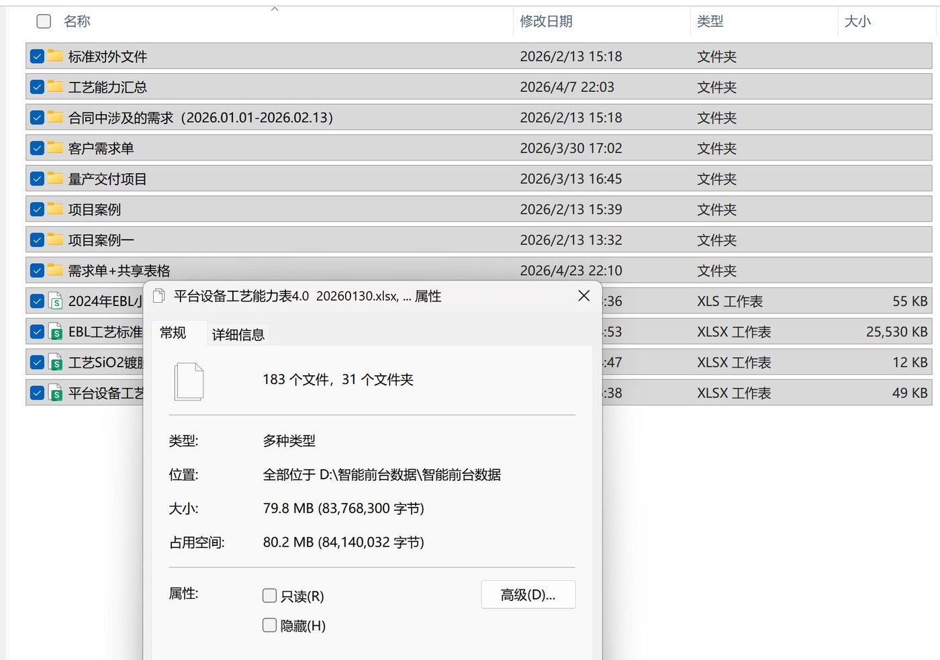Image resolution: width=940 pixels, height=660 pixels.
Task: Uncheck the EBL工艺标准 file checkbox
Action: [37, 332]
